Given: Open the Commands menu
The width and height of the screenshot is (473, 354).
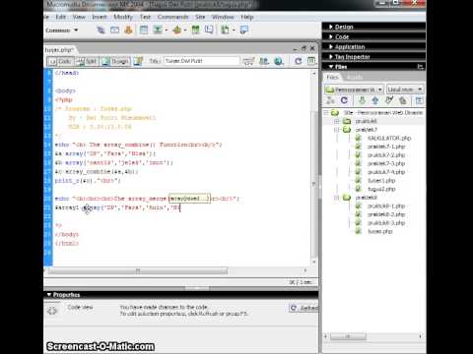Looking at the screenshot, I should pos(172,17).
